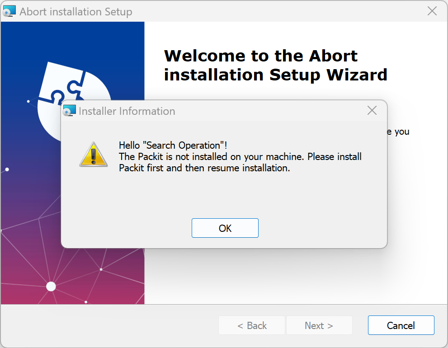The height and width of the screenshot is (348, 448).
Task: Click OK in Installer Information dialog
Action: tap(225, 228)
